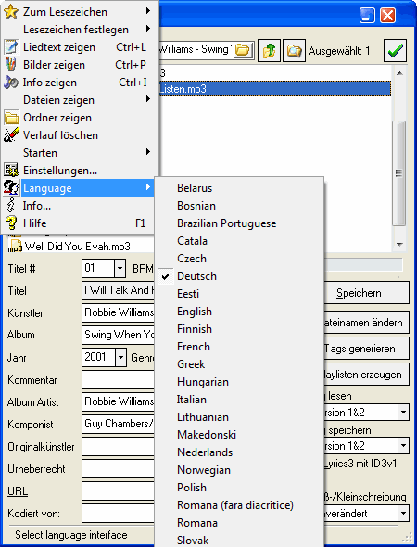This screenshot has height=547, width=417.
Task: Select Hungarian language
Action: tap(239, 382)
